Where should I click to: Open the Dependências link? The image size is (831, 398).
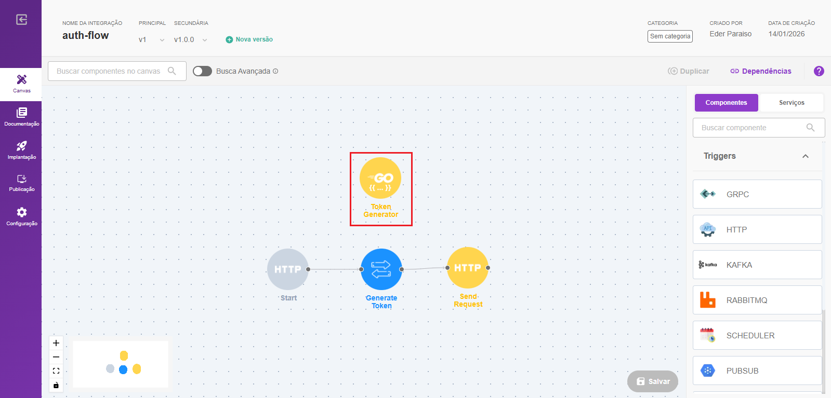[761, 71]
